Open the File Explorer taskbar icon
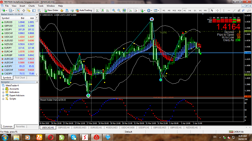 pos(16,137)
